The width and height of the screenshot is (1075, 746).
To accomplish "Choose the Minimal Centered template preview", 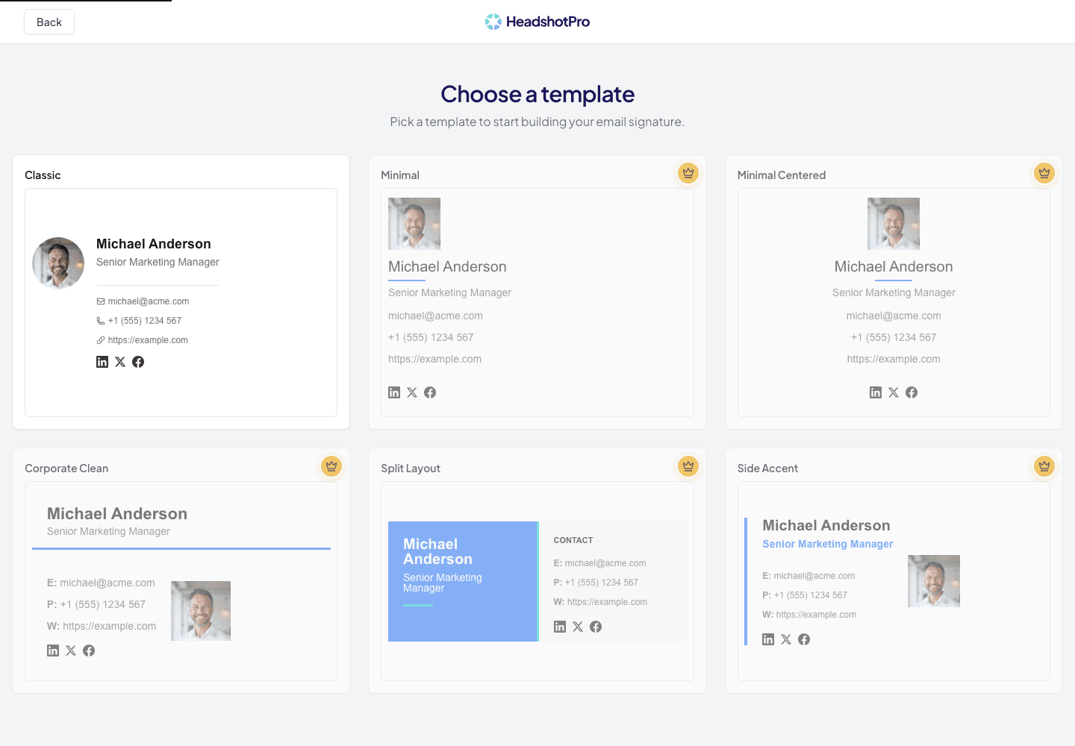I will point(894,302).
